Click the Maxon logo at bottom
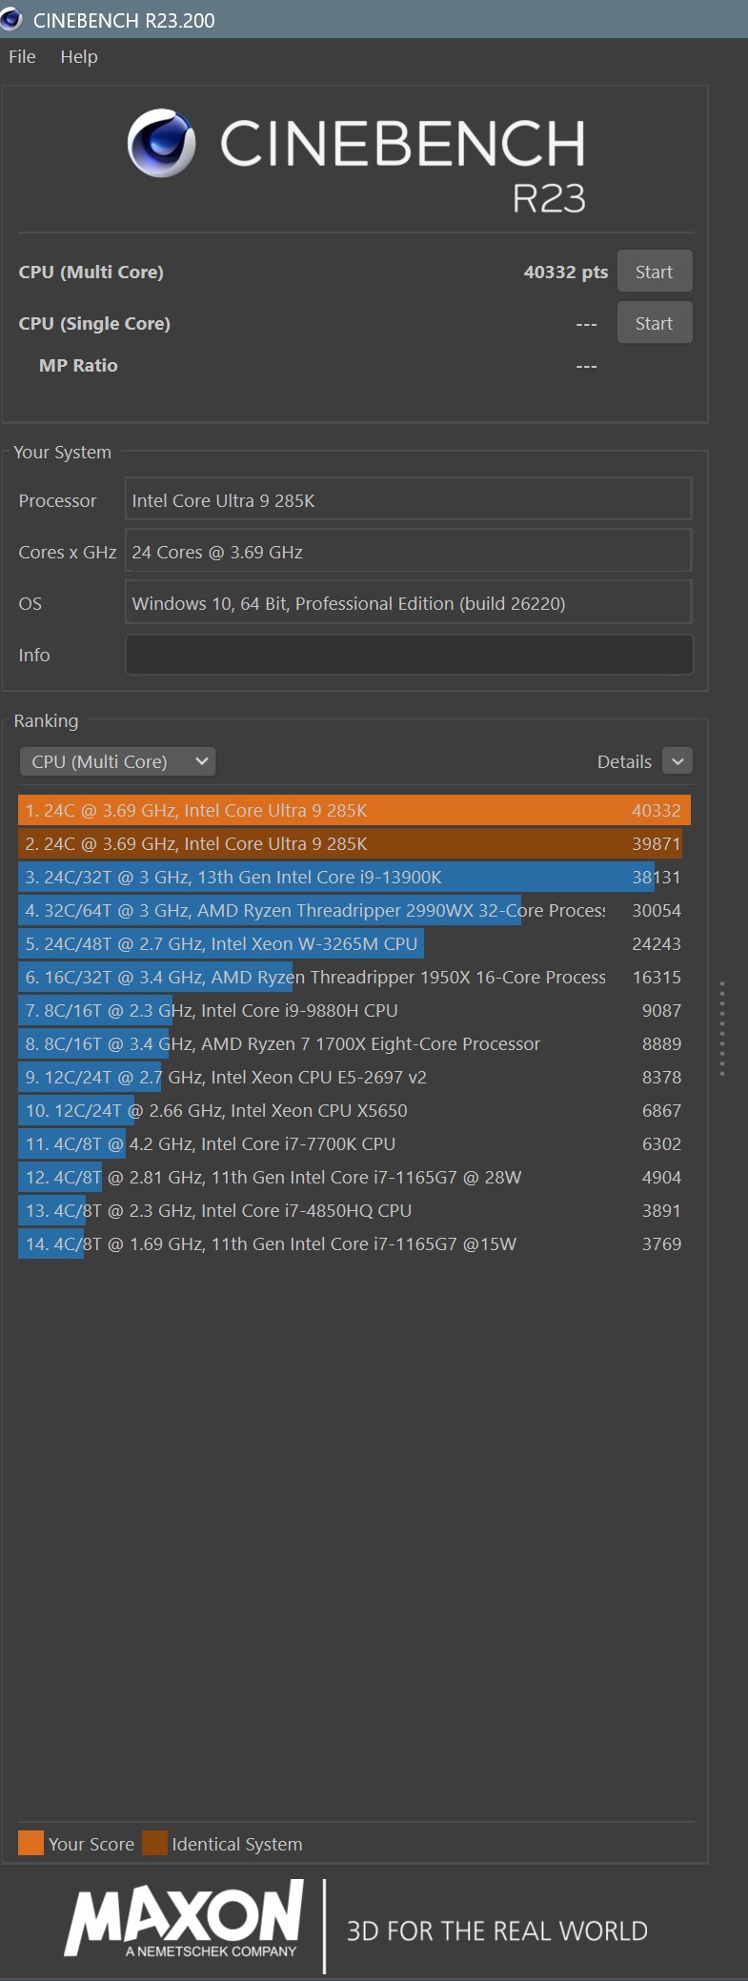This screenshot has width=748, height=1981. [184, 1919]
